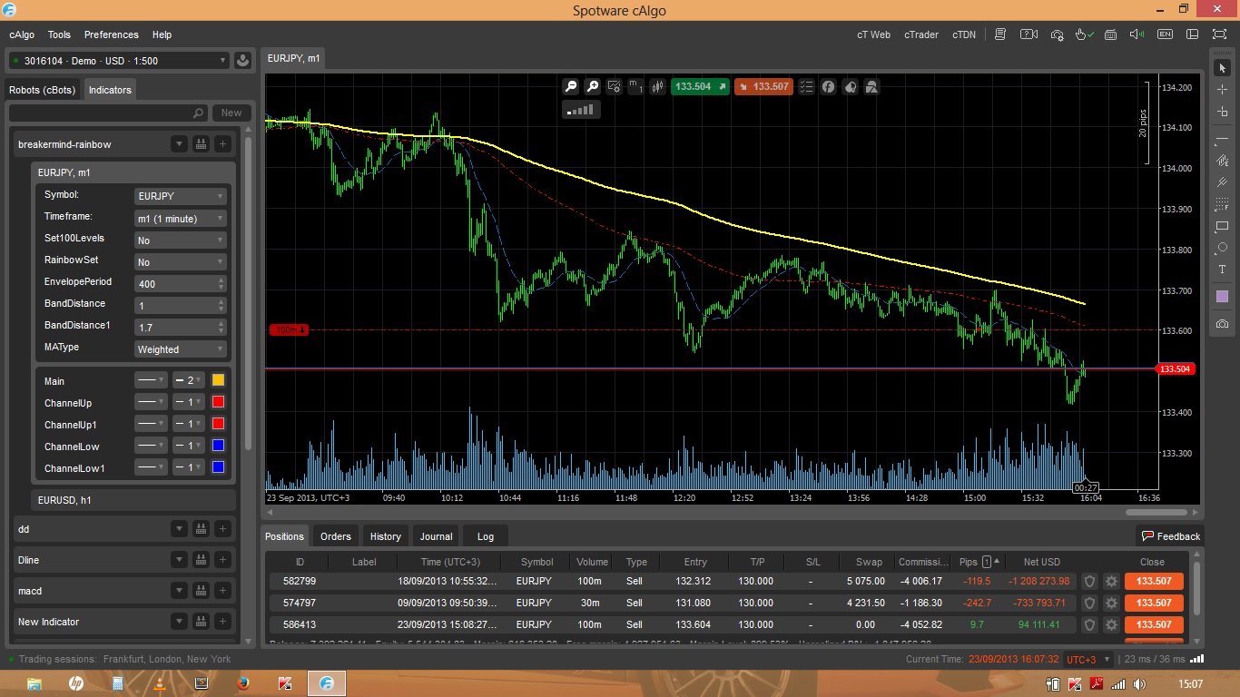The image size is (1240, 697).
Task: Increase EnvelopePeriod value with stepper
Action: 221,280
